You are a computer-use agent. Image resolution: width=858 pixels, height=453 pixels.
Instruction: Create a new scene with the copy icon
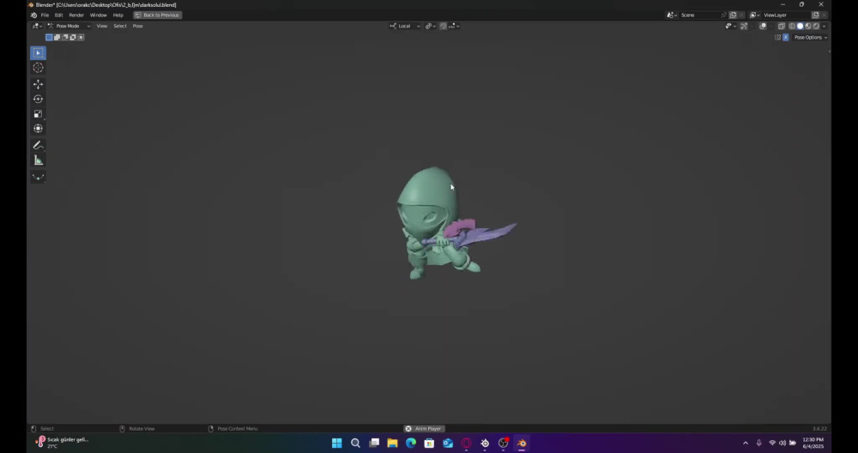click(734, 15)
